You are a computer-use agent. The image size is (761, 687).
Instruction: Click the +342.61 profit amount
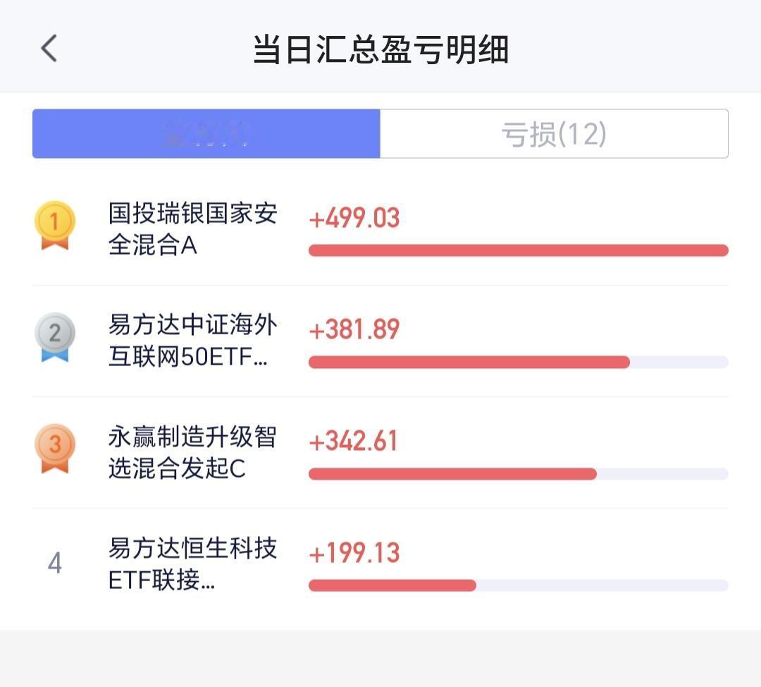click(353, 441)
